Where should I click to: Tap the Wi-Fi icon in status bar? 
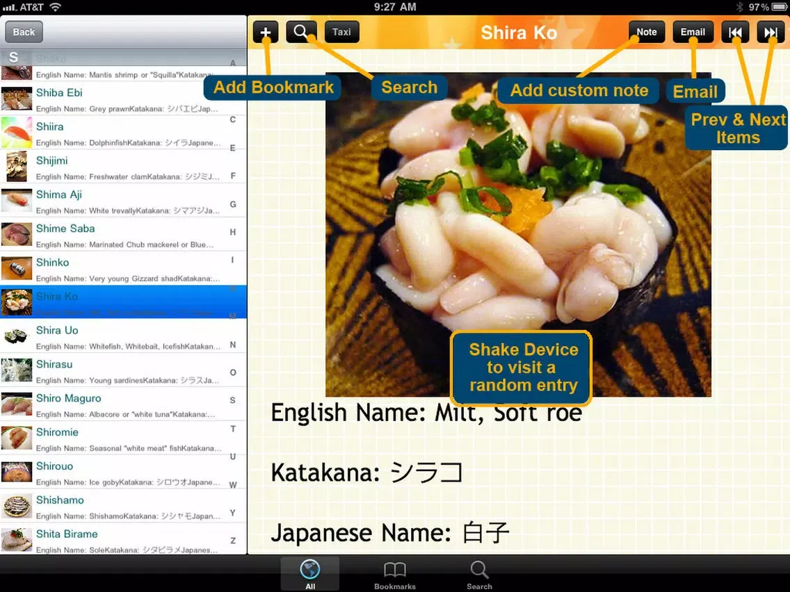(x=55, y=7)
